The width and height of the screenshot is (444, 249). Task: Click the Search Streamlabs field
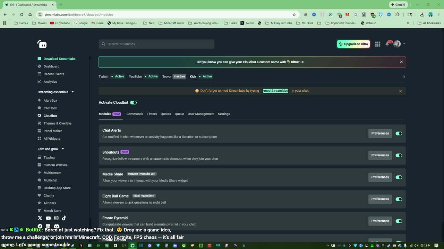click(156, 44)
